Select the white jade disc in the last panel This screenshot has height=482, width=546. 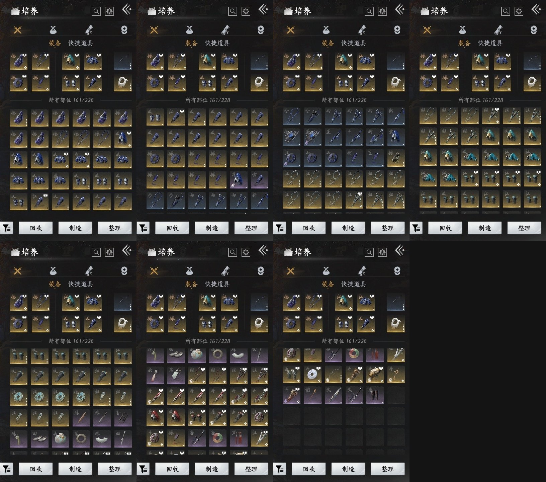[312, 374]
